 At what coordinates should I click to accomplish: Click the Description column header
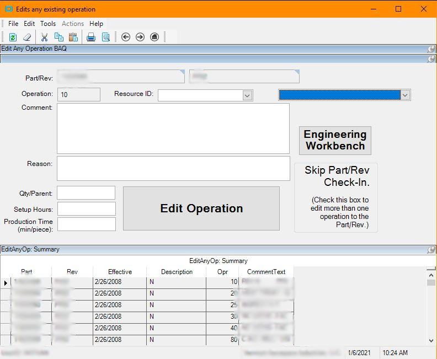coord(177,271)
